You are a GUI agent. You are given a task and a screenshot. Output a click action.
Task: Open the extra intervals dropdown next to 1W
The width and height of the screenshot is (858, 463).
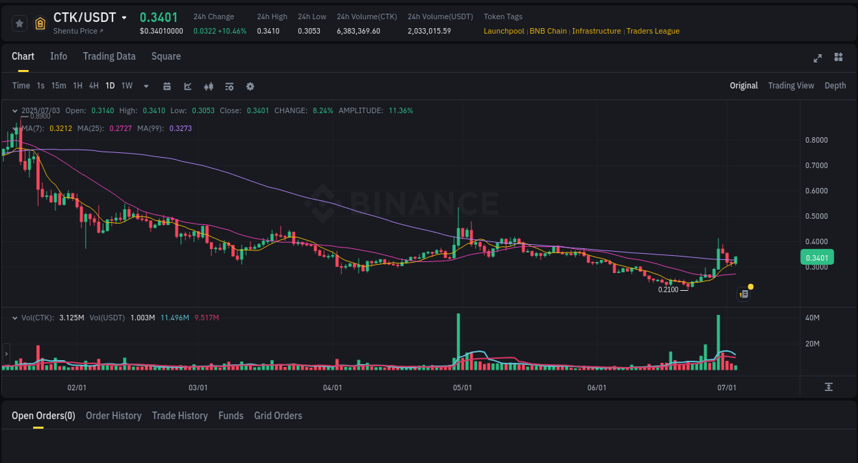[x=146, y=86]
